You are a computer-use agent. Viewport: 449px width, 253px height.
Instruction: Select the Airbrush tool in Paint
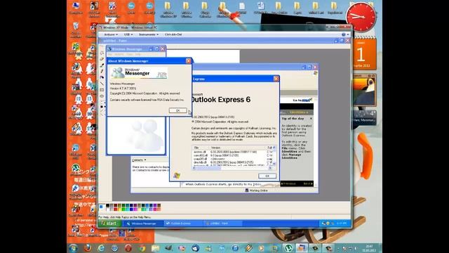[x=102, y=77]
